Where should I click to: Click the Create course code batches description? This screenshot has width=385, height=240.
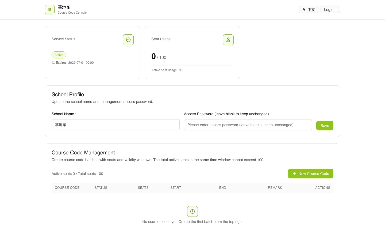[158, 160]
